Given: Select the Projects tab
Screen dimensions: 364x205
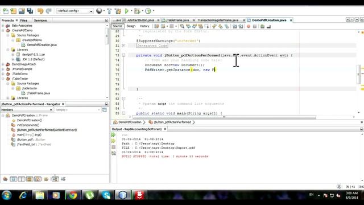Looking at the screenshot, I should pyautogui.click(x=7, y=20).
